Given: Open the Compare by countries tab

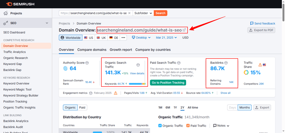Looking at the screenshot, I should (153, 50).
